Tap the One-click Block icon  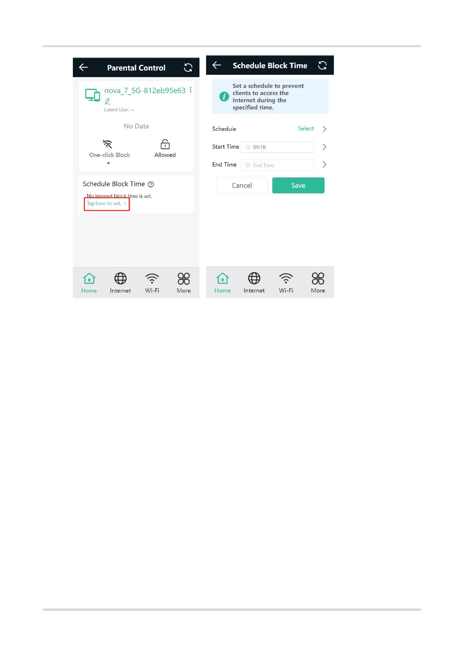coord(108,144)
